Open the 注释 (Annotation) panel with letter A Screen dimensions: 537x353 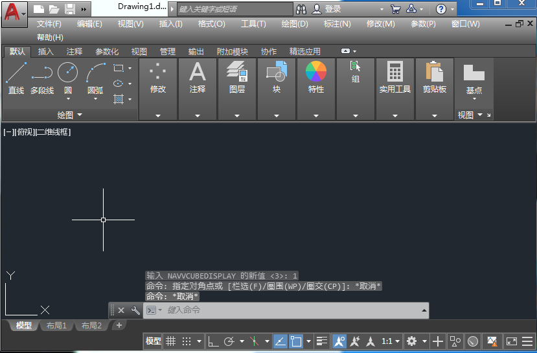click(x=198, y=77)
